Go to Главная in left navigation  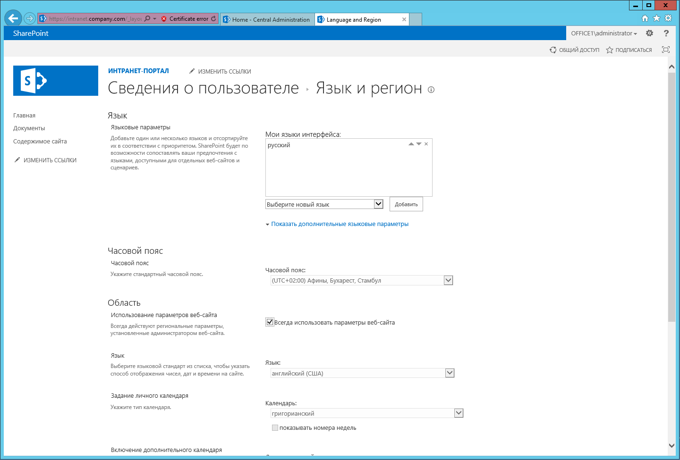(x=24, y=116)
